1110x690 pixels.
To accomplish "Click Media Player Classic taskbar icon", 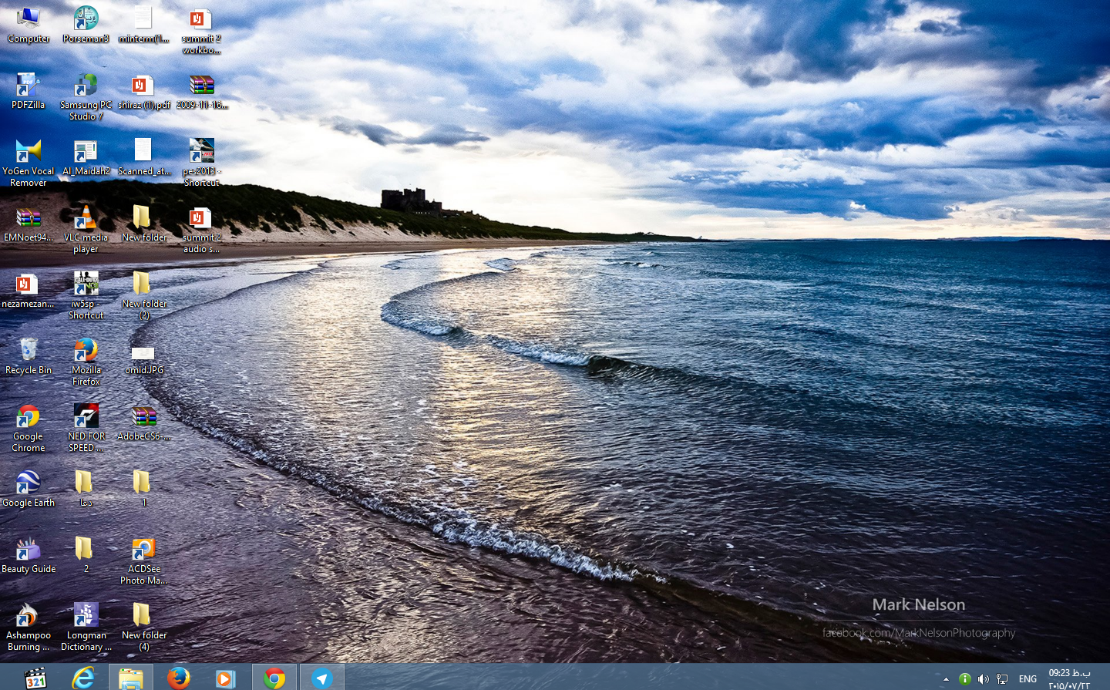I will (x=35, y=678).
